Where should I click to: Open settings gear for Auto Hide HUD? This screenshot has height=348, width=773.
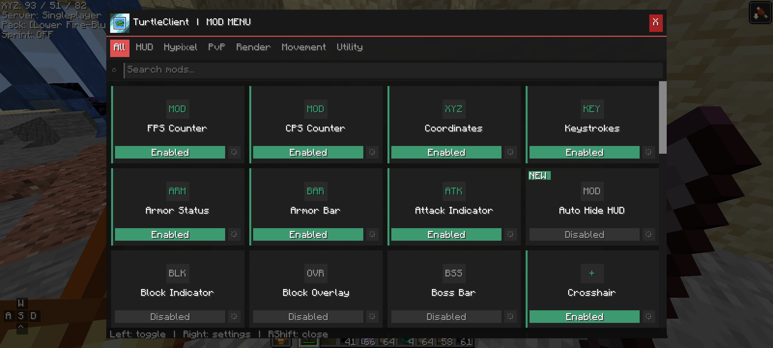[x=649, y=234]
